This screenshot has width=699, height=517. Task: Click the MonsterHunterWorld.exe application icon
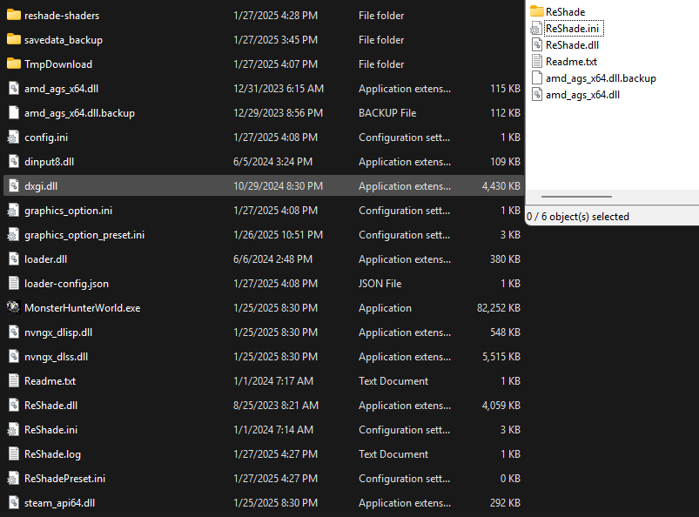point(13,308)
